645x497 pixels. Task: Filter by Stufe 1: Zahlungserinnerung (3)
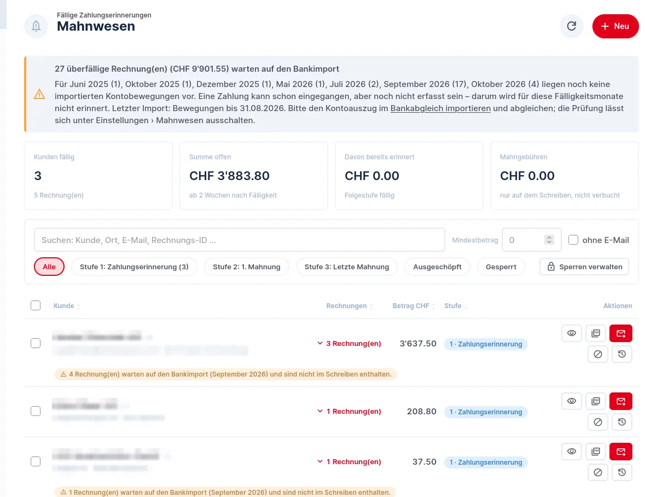pyautogui.click(x=134, y=267)
